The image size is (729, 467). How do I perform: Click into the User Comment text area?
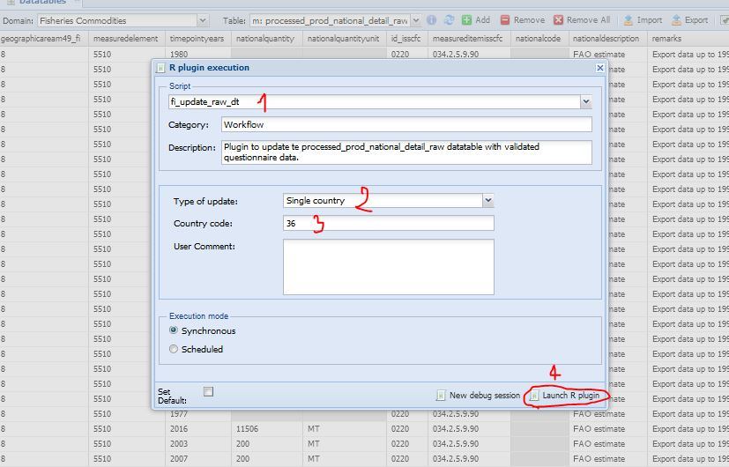pos(388,266)
